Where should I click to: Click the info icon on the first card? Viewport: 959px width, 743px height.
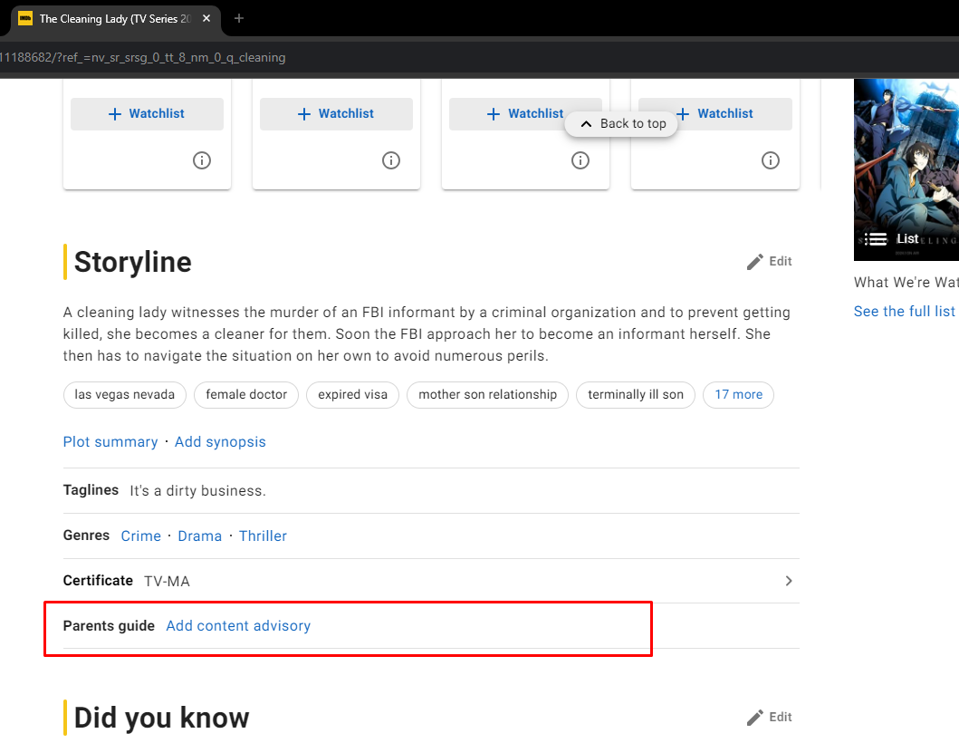tap(202, 160)
